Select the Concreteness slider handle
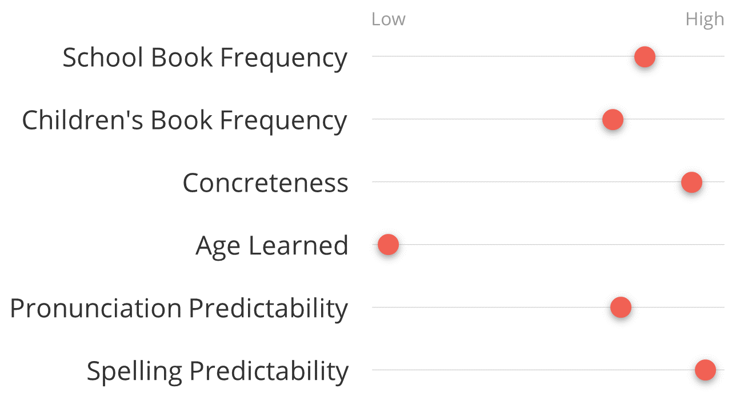744x405 pixels. [x=691, y=182]
